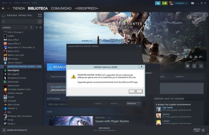
Task: Click the game info icon
Action: (194, 66)
